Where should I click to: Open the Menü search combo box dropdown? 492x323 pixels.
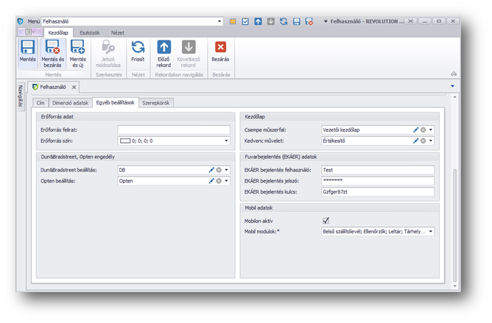click(219, 22)
